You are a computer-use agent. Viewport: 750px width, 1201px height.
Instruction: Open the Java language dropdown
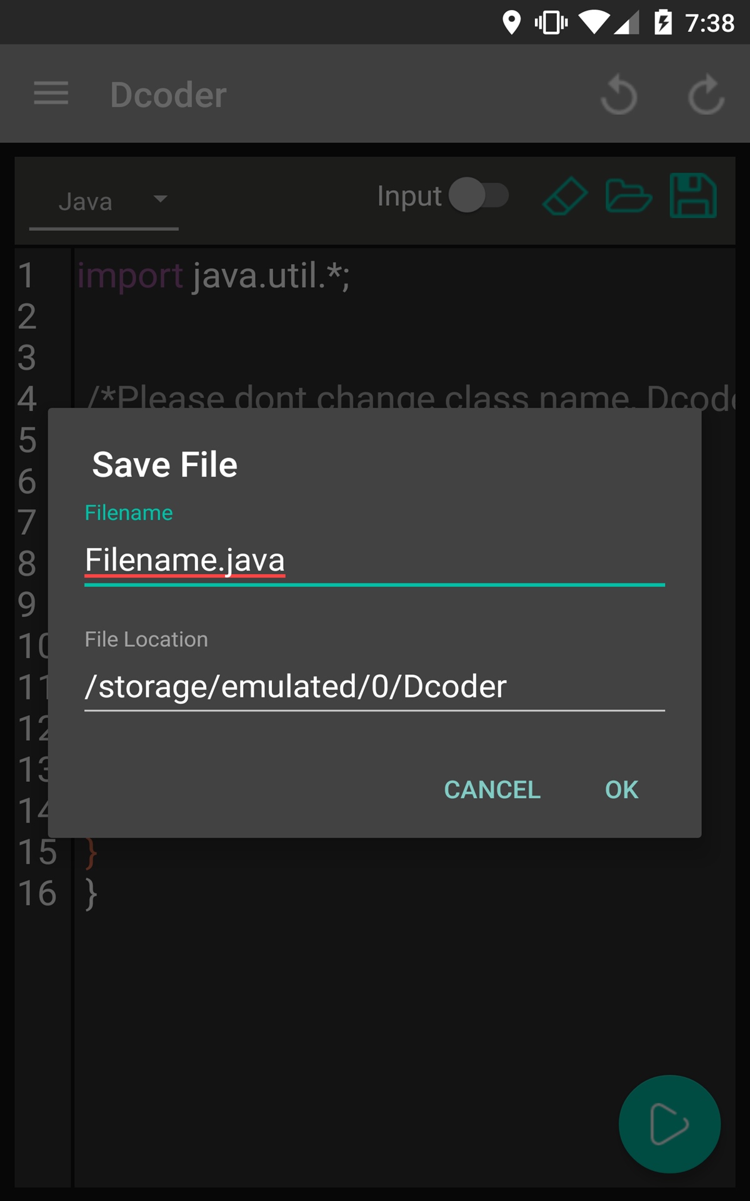point(86,201)
